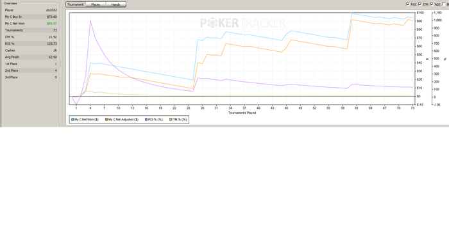This screenshot has width=449, height=240.
Task: Select the 'Tournaments' row label
Action: pyautogui.click(x=13, y=30)
